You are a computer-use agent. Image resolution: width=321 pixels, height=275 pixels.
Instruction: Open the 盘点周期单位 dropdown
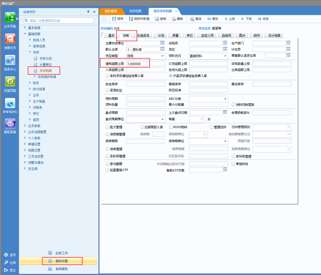pos(162,119)
